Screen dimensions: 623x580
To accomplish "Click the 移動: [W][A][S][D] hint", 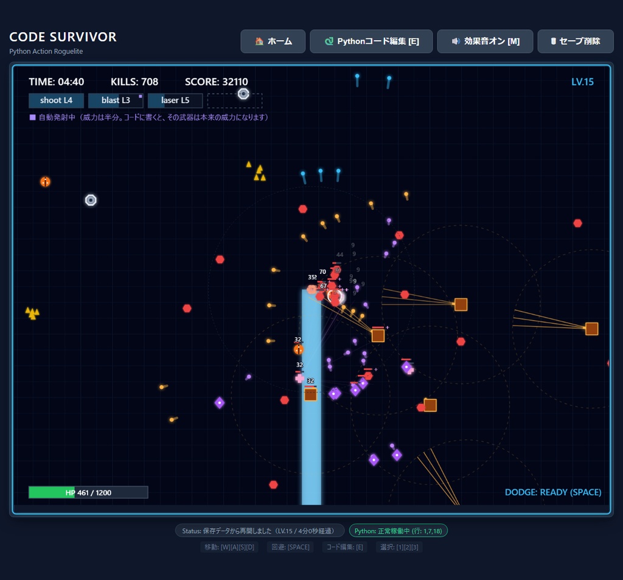I will tap(229, 547).
